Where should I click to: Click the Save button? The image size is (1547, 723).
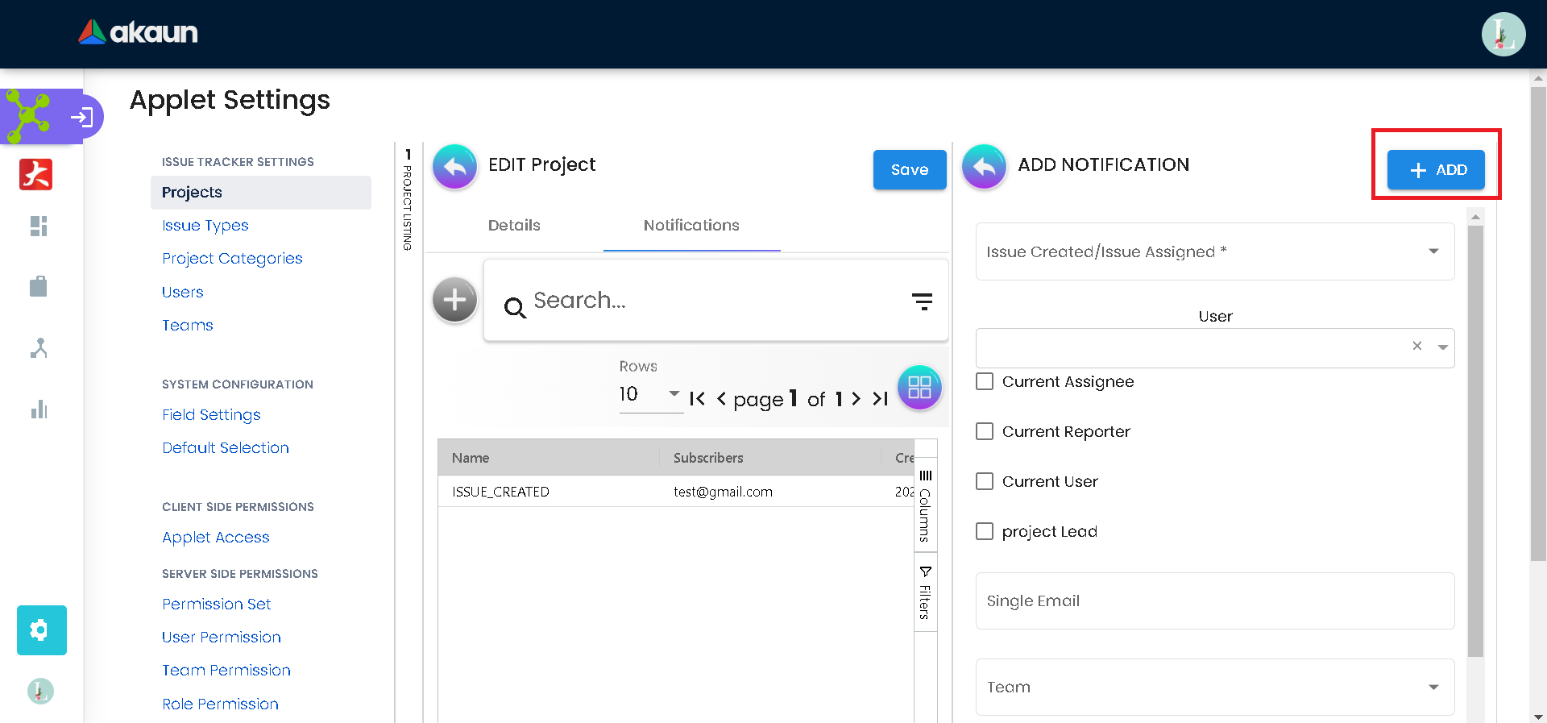(910, 170)
